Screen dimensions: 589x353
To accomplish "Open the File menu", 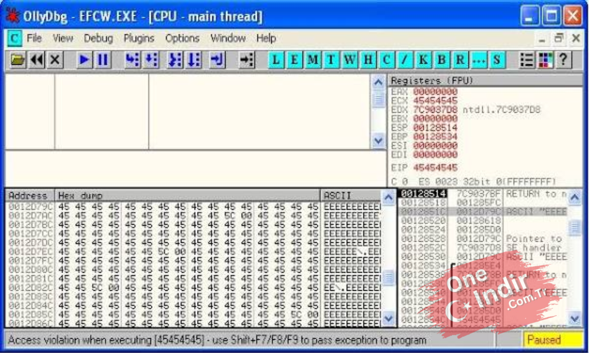I will (x=34, y=38).
